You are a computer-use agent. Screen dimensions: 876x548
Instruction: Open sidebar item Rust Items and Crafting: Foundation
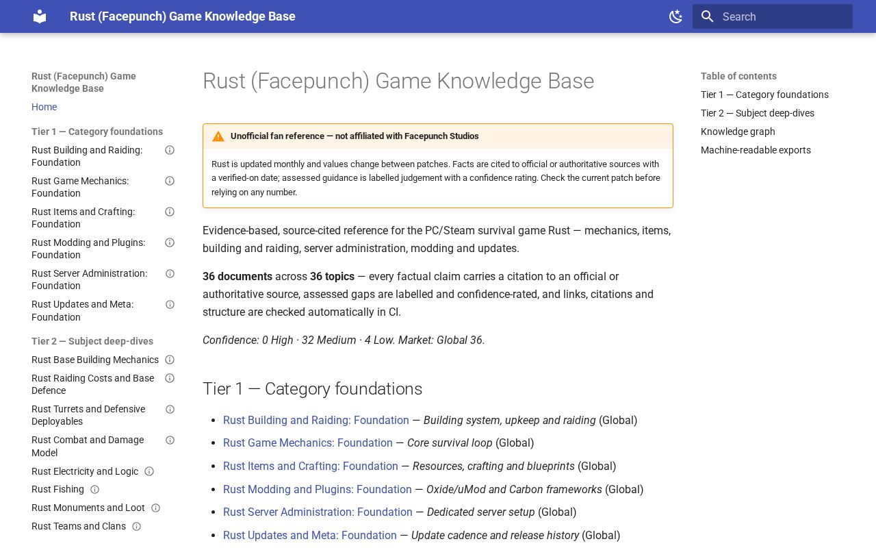click(x=83, y=218)
